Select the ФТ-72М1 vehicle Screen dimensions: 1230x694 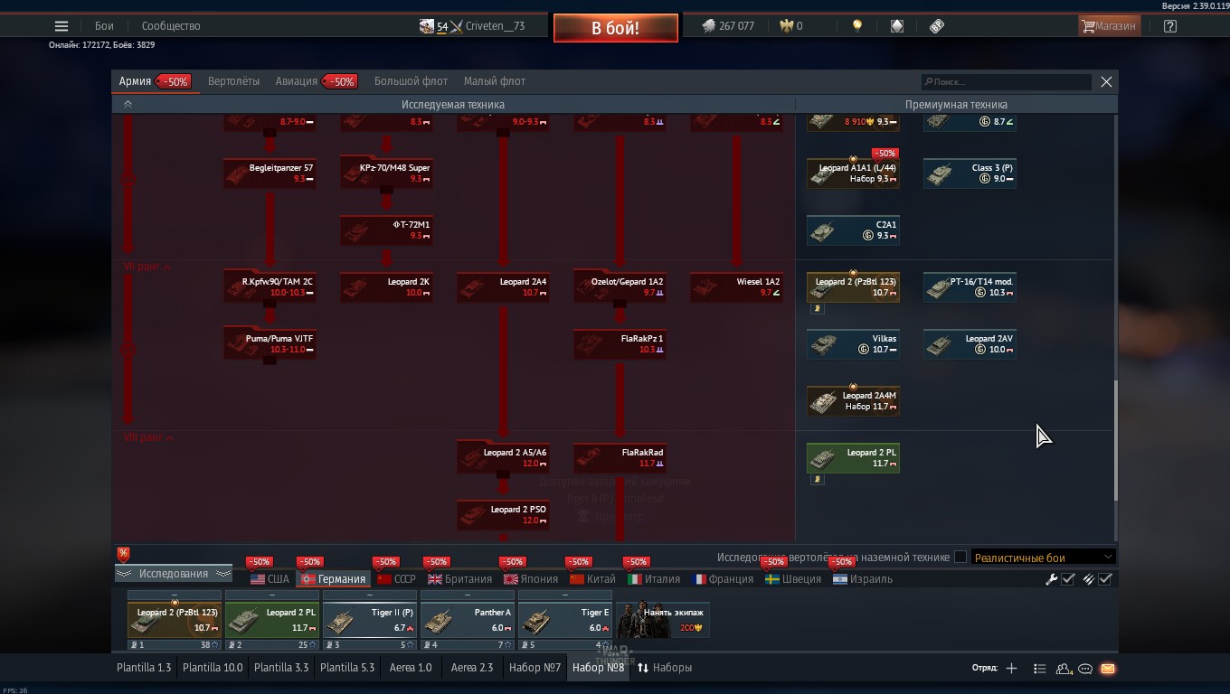(x=386, y=230)
